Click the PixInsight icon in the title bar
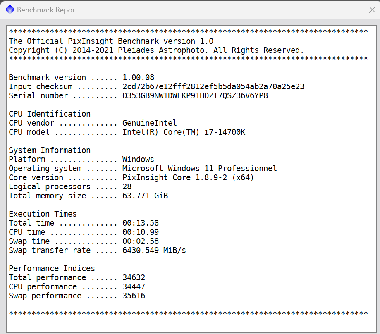This screenshot has height=334, width=380. [x=10, y=10]
